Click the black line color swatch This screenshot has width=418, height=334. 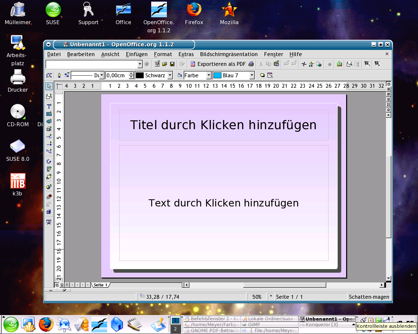coord(140,75)
